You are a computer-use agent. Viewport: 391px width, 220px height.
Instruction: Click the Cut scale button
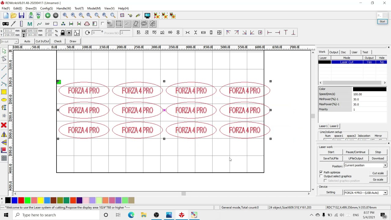pyautogui.click(x=378, y=173)
